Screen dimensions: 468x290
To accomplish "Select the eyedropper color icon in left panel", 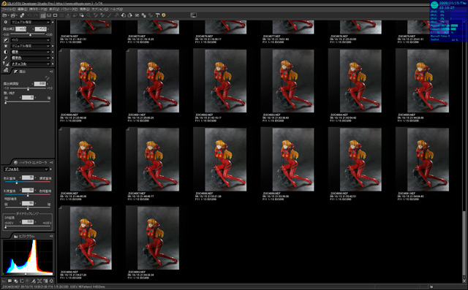I will point(6,58).
